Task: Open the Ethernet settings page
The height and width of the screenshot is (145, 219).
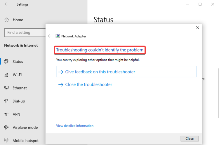Action: pos(20,88)
